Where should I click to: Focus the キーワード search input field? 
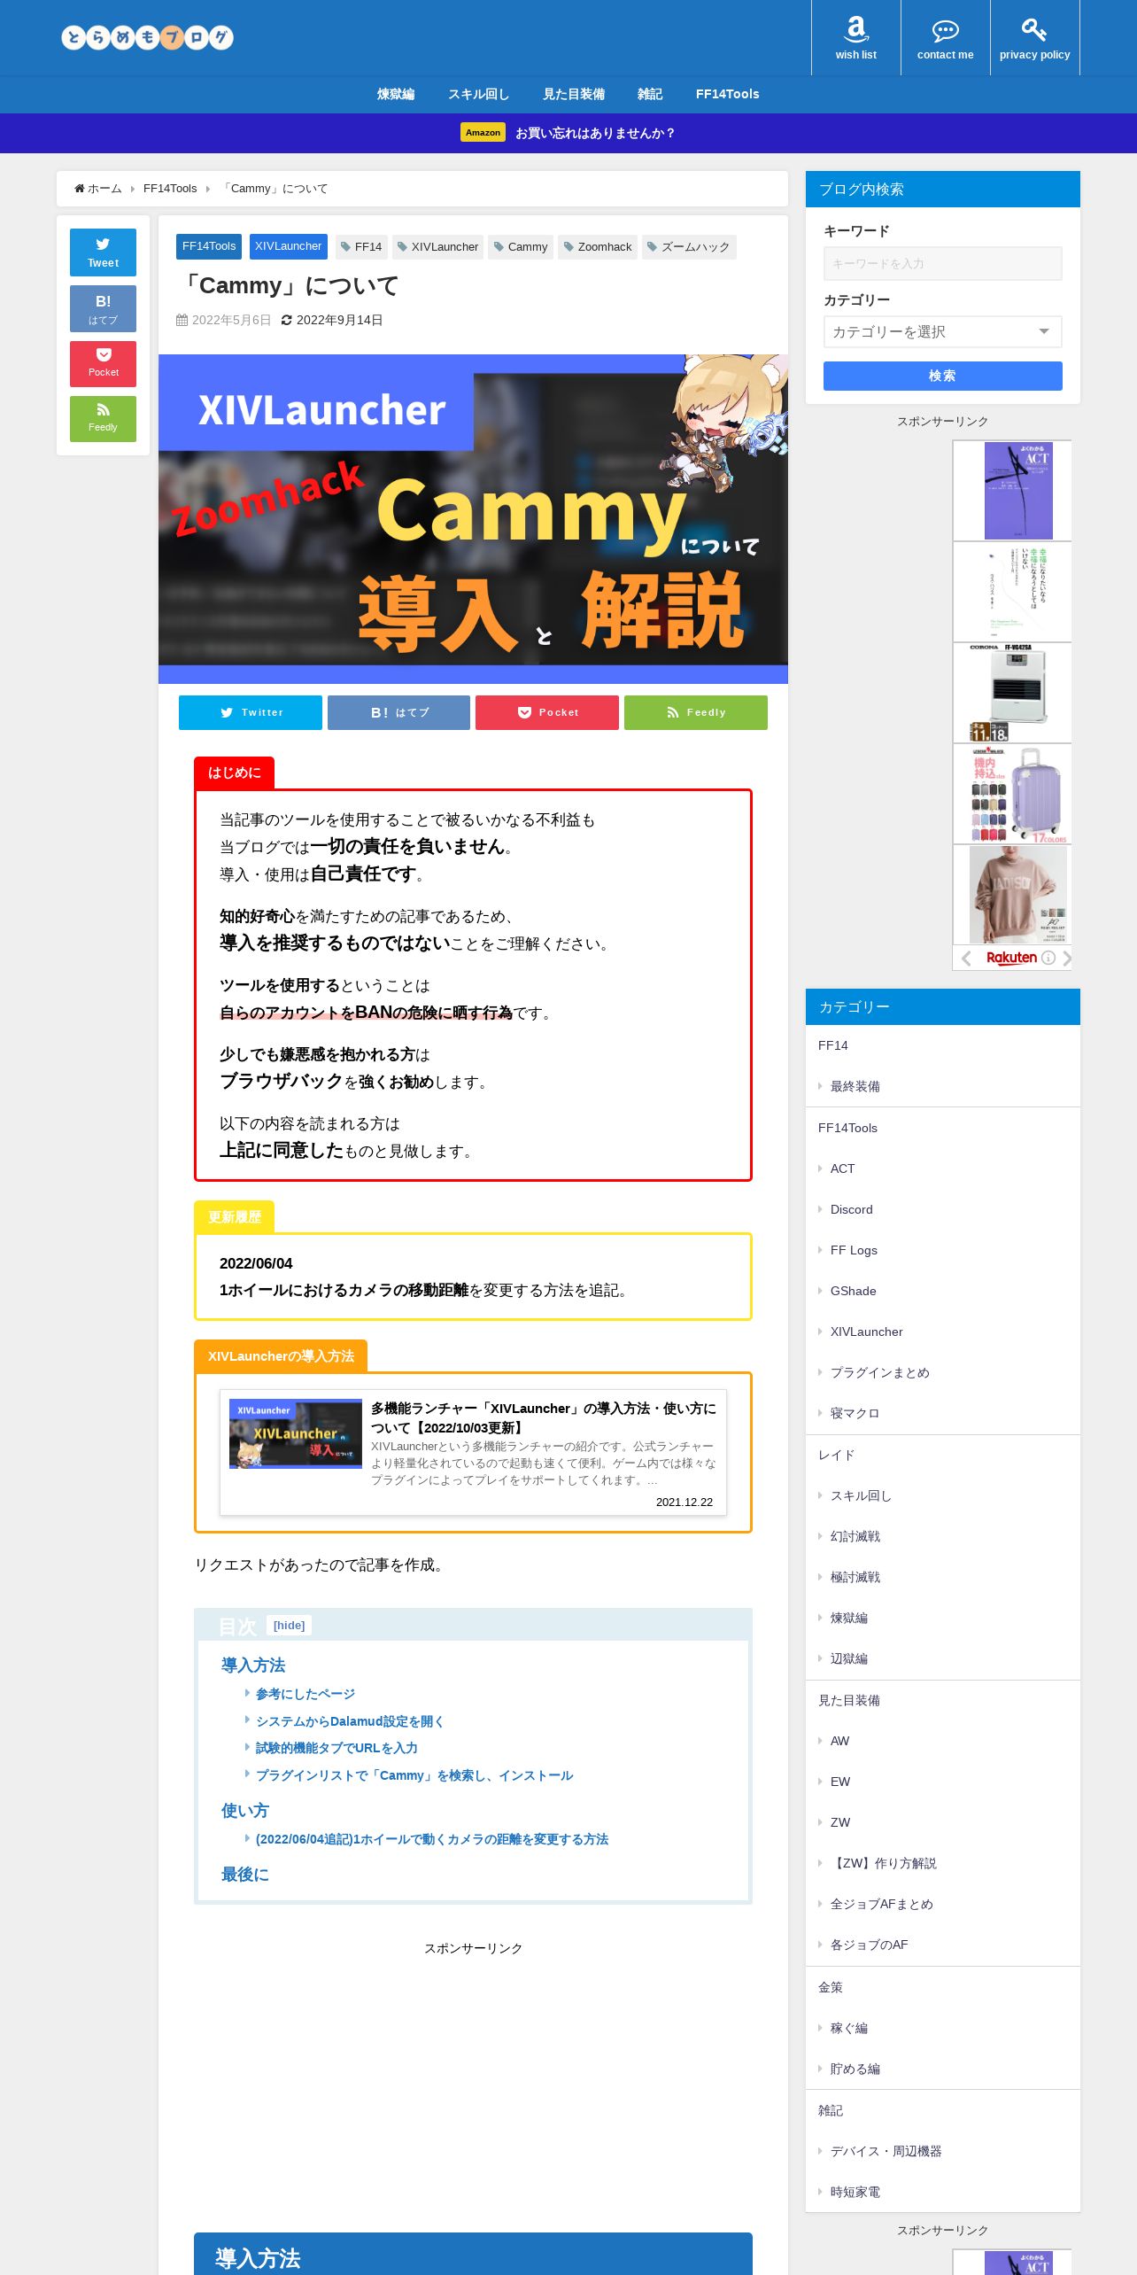click(x=942, y=264)
